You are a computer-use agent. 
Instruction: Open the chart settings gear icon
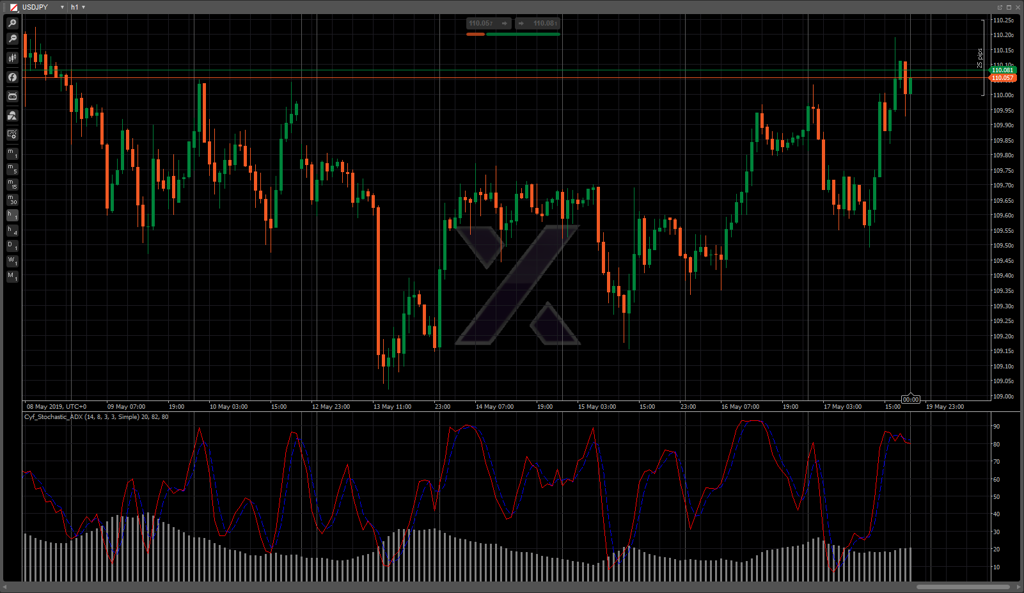tap(12, 134)
